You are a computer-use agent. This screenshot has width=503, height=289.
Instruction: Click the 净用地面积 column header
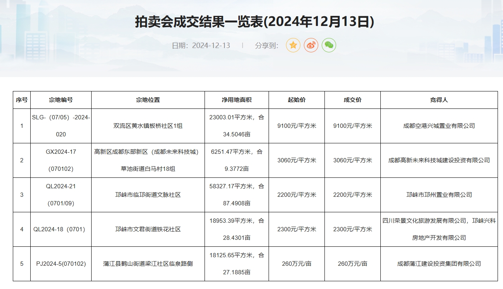[237, 100]
